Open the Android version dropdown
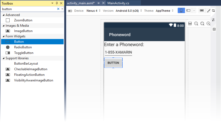 click(129, 11)
